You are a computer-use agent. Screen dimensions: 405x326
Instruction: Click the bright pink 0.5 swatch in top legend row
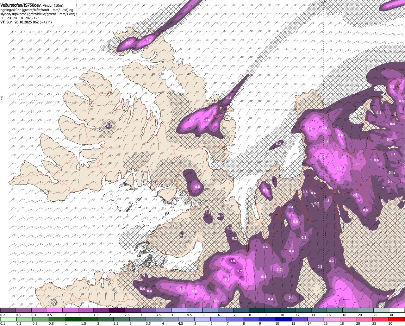pyautogui.click(x=55, y=310)
